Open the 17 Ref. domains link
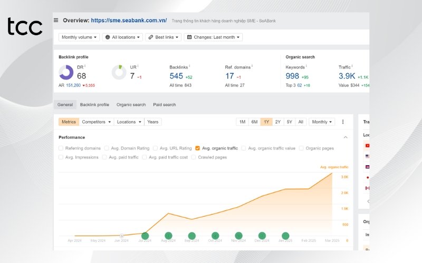422x263 pixels. (229, 76)
